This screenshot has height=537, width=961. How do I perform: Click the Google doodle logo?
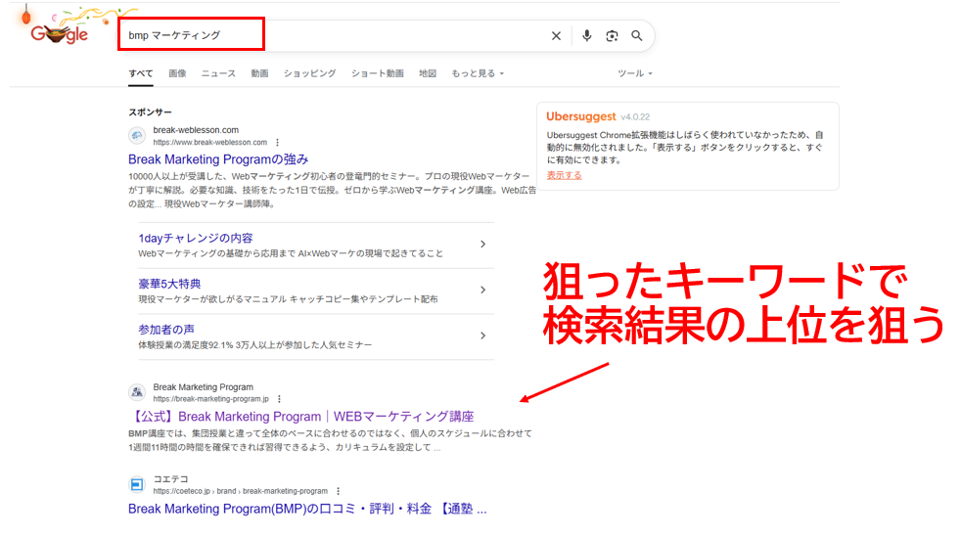point(59,34)
